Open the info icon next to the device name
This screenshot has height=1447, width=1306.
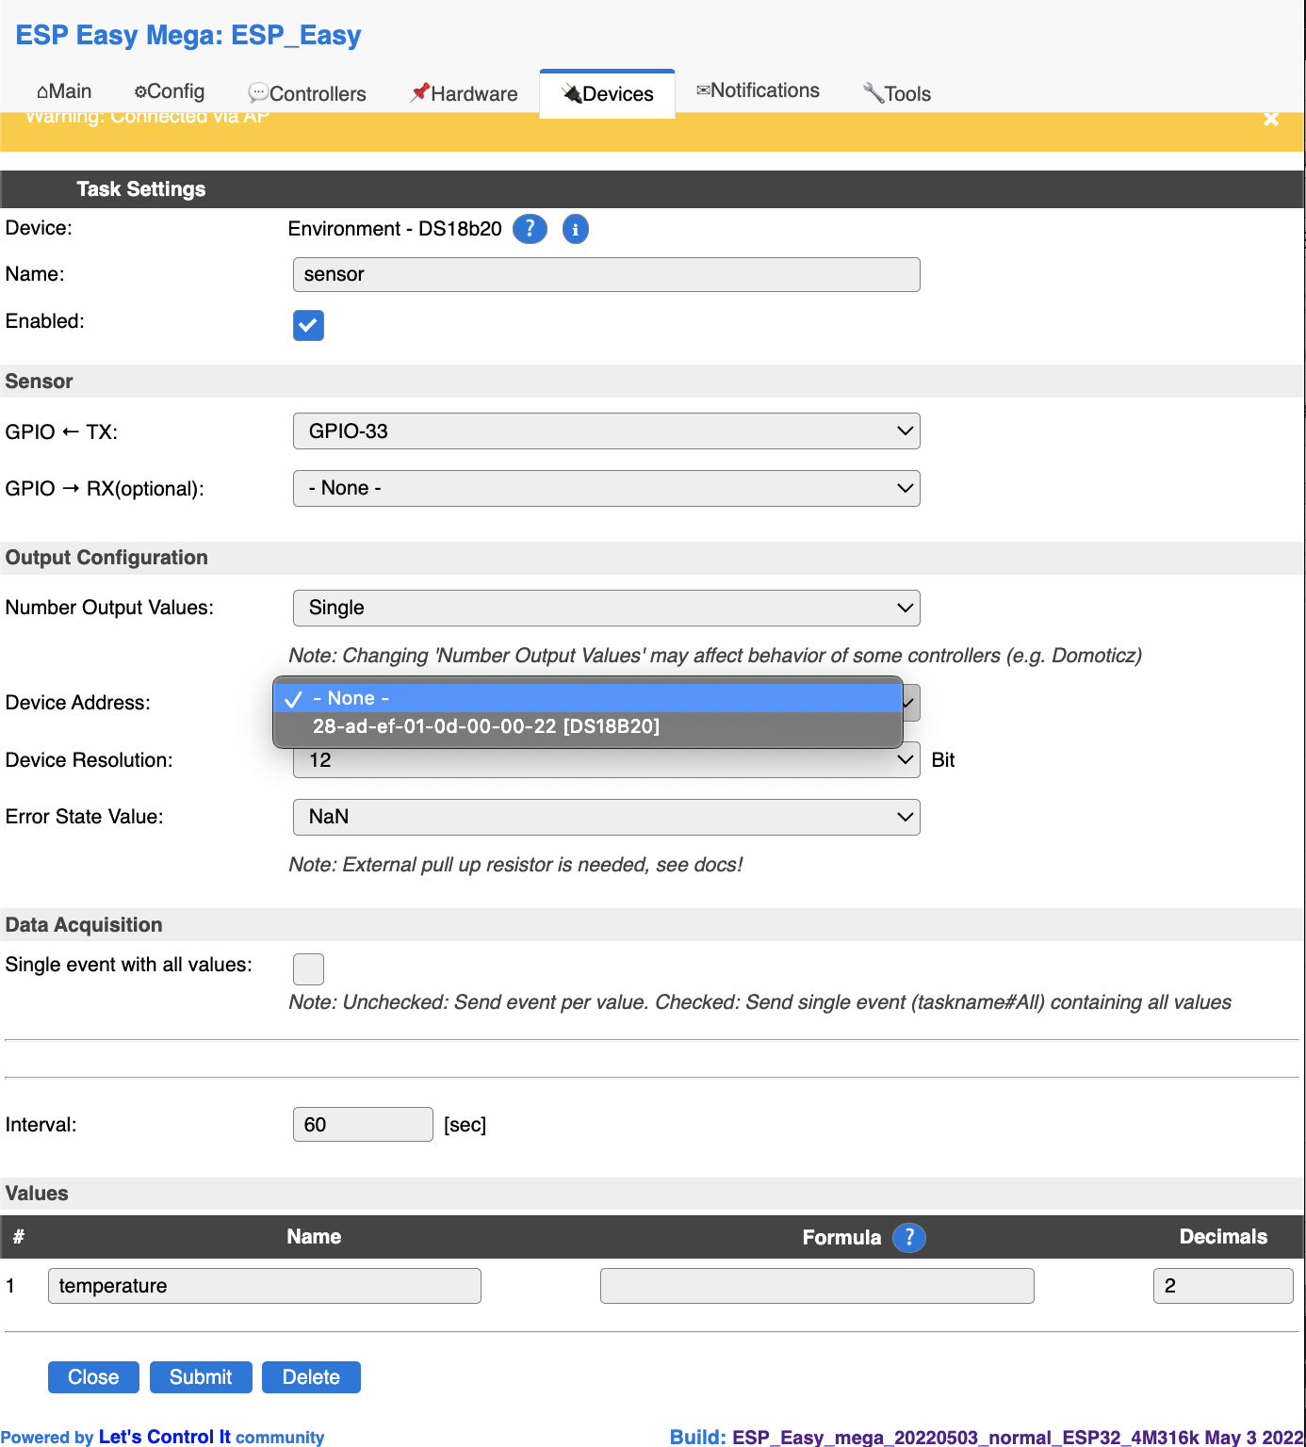click(x=575, y=228)
